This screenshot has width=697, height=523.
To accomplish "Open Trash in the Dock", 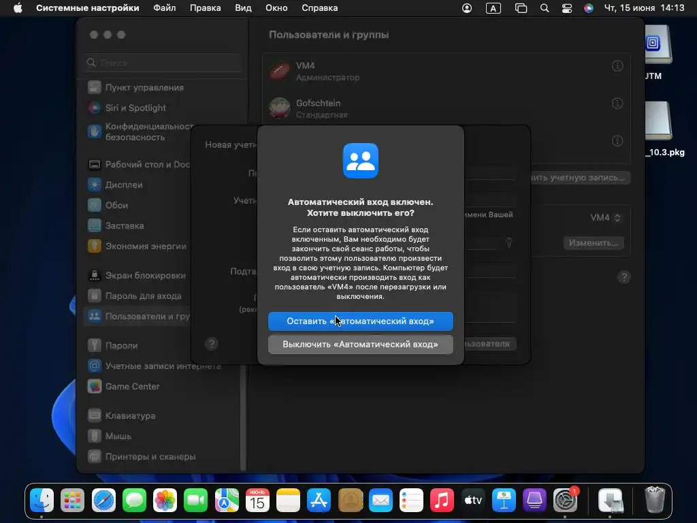I will pos(655,501).
